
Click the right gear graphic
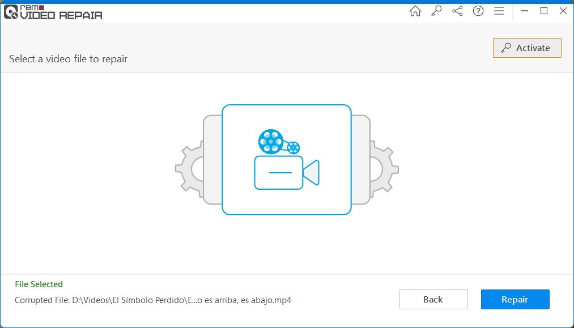[x=385, y=168]
